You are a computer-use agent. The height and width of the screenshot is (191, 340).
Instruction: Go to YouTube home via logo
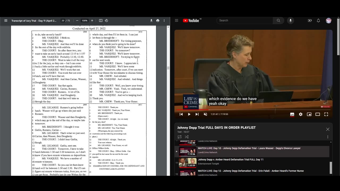[x=191, y=20]
